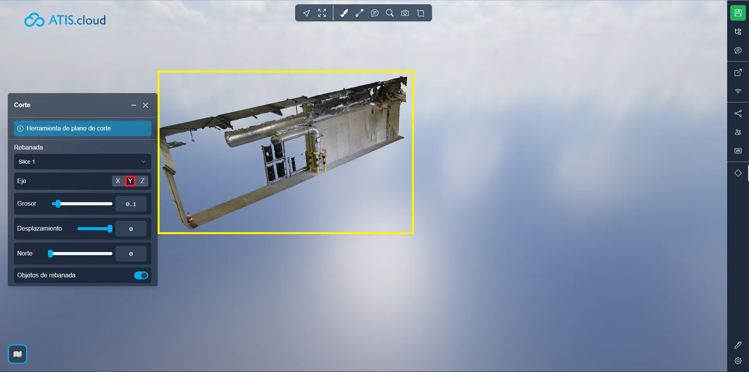
Task: Select the crop tool in toolbar
Action: (x=421, y=13)
